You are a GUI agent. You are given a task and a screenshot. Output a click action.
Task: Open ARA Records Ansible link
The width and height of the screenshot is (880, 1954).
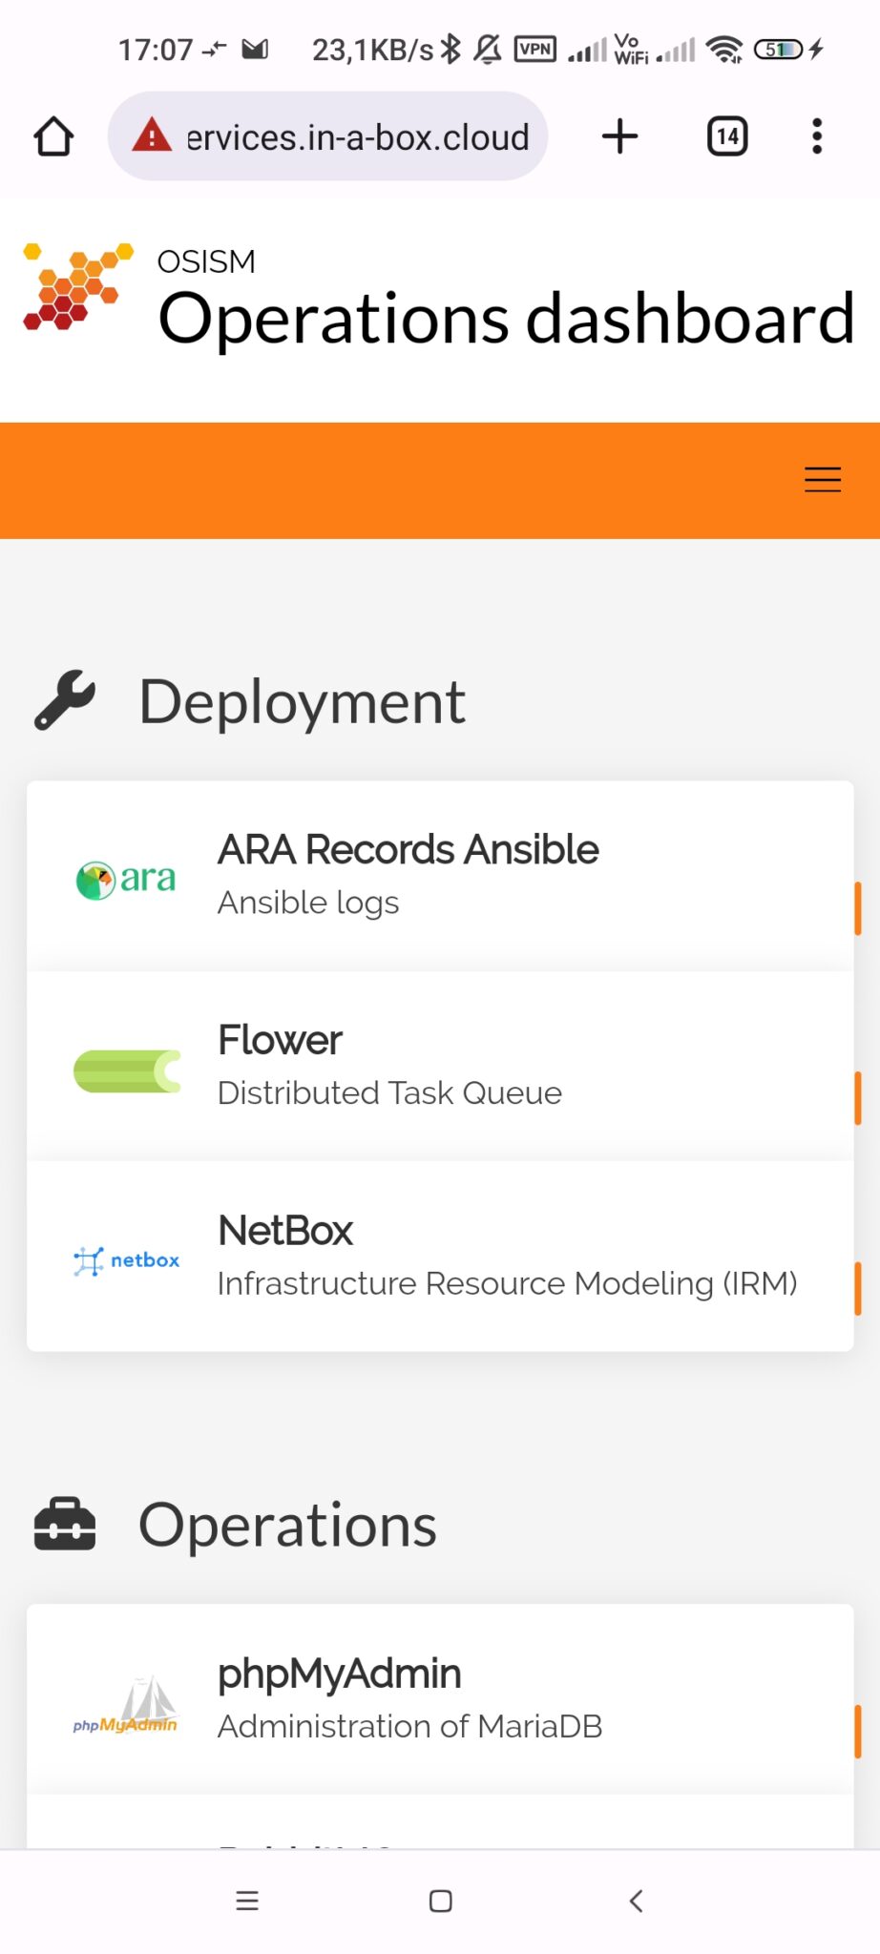tap(408, 850)
